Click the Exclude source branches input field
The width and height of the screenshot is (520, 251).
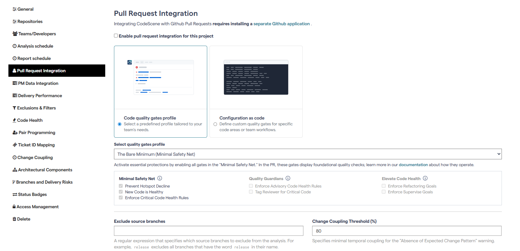[209, 231]
